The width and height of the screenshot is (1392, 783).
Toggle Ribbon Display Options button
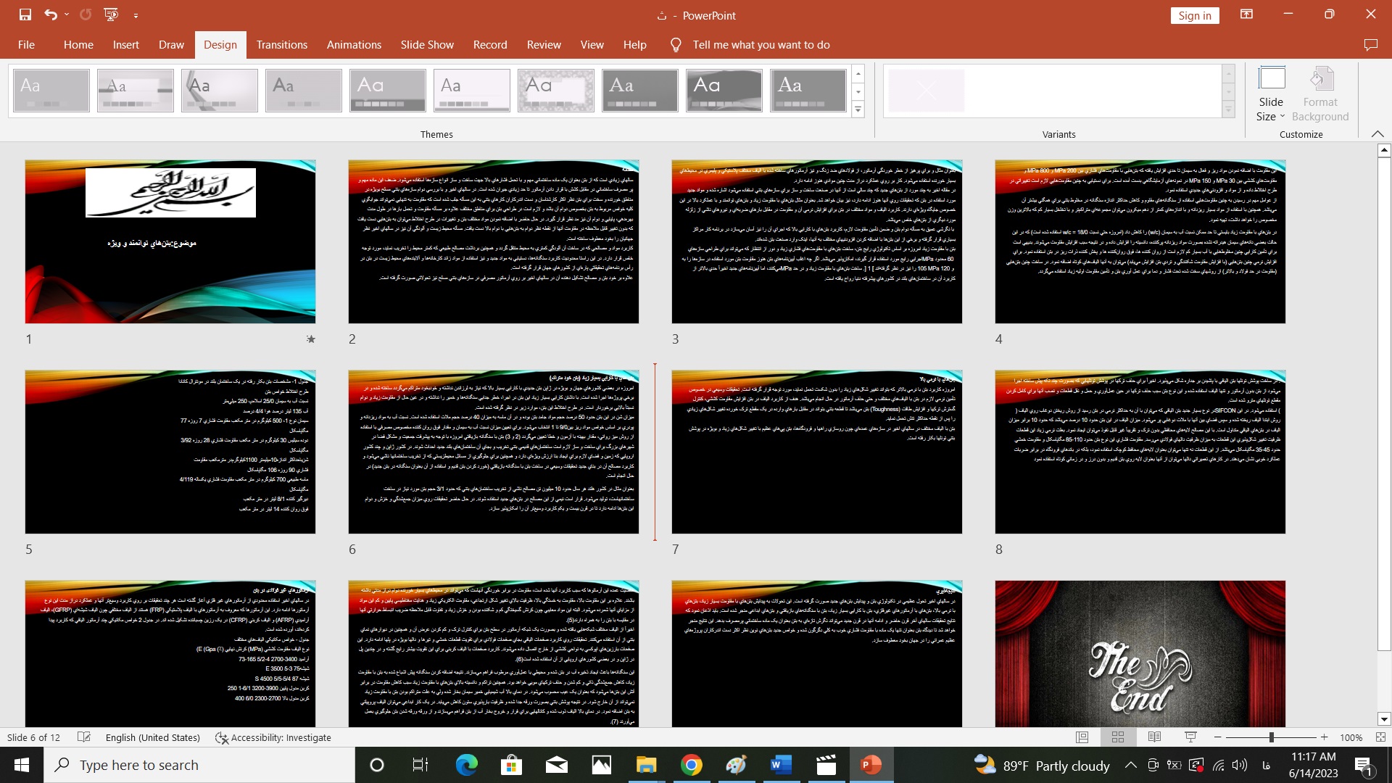(x=1246, y=14)
